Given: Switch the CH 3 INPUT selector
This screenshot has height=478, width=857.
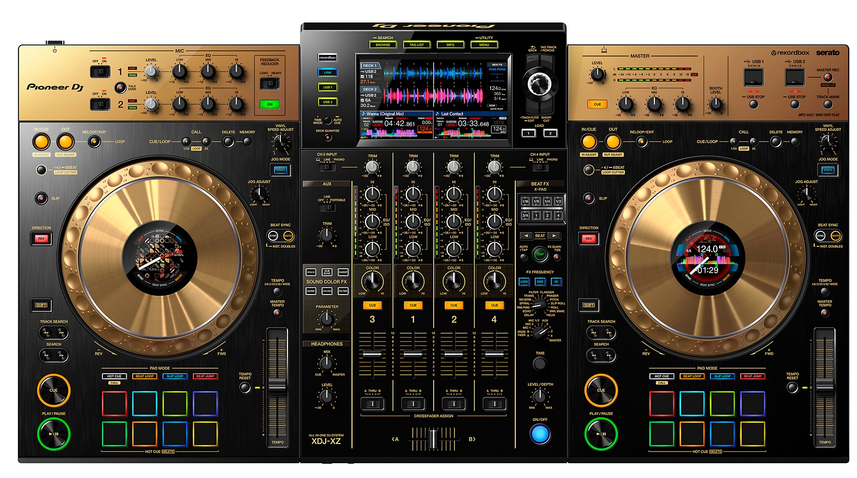Looking at the screenshot, I should [x=326, y=168].
